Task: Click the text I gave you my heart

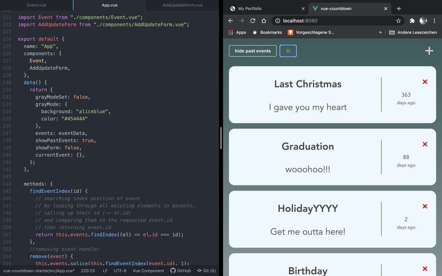Action: pos(308,107)
